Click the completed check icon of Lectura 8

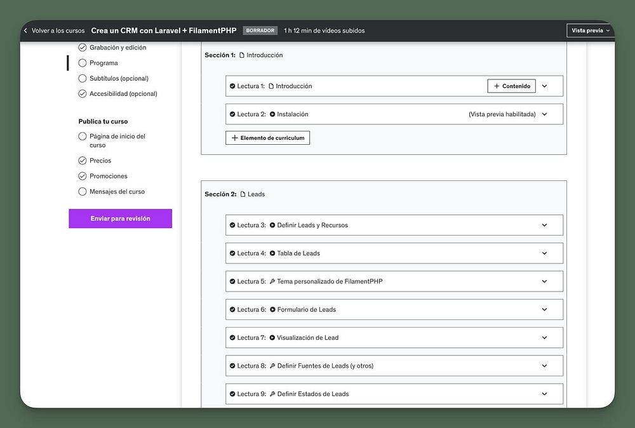click(x=232, y=366)
